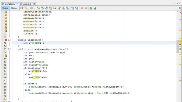Click error icon beside public addlines()

6,40
